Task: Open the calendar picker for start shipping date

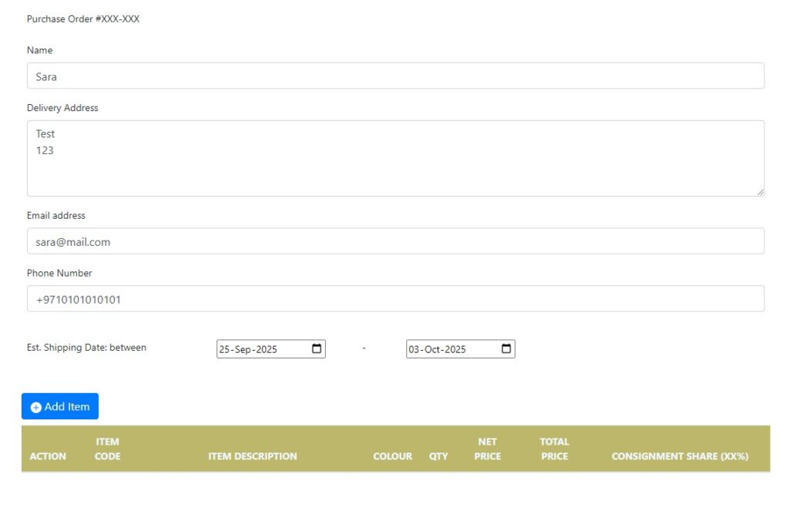Action: point(317,349)
